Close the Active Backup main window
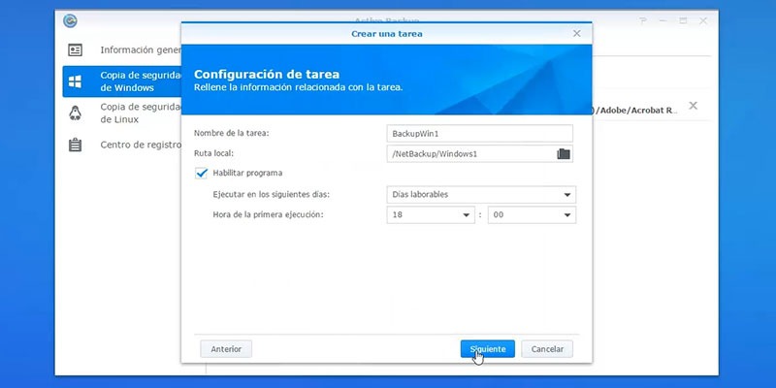The image size is (776, 388). (x=703, y=20)
